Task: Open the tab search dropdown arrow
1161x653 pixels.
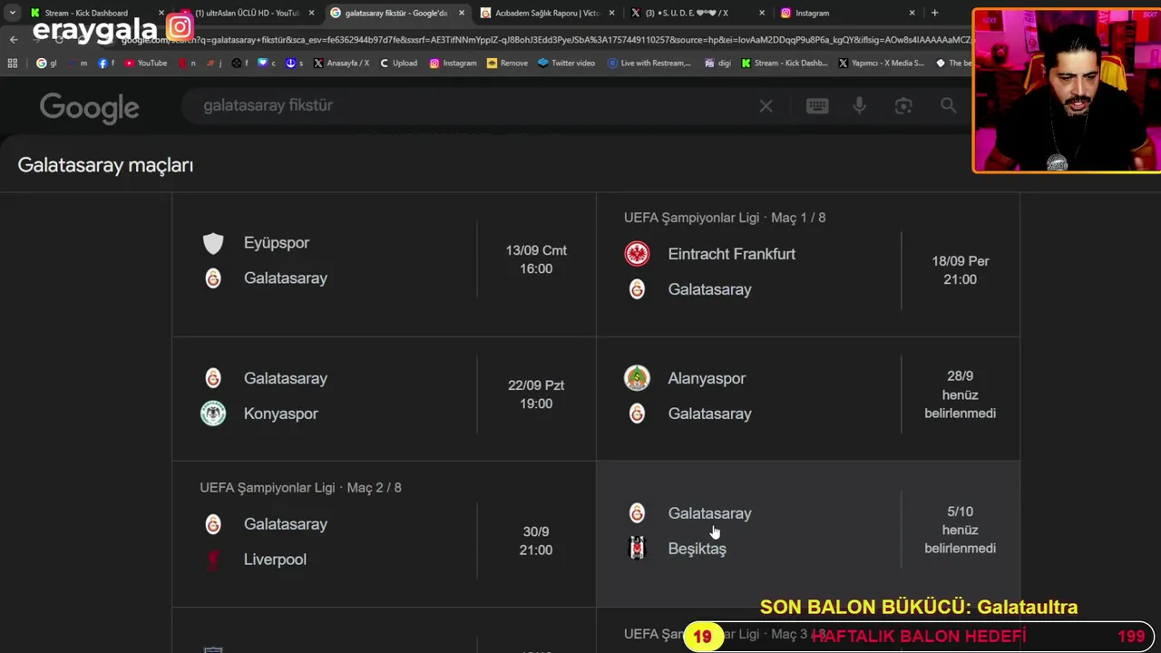Action: tap(12, 13)
